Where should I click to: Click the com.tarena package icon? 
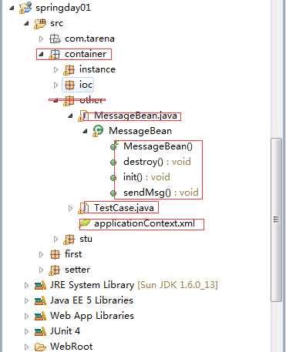tap(55, 39)
